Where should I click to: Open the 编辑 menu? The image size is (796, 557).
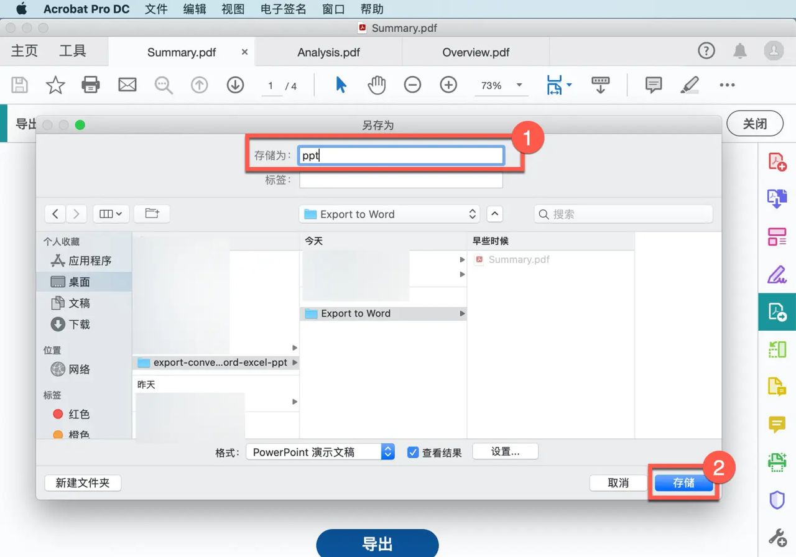pyautogui.click(x=195, y=9)
